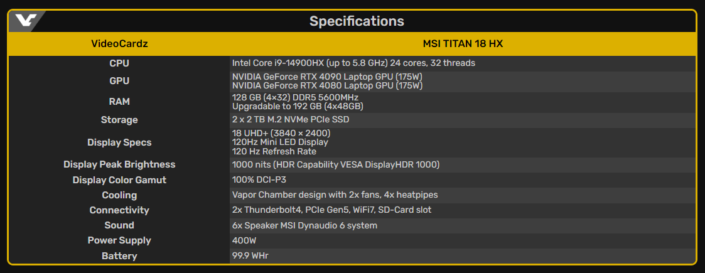The height and width of the screenshot is (273, 705).
Task: Select the Specifications title header
Action: (x=357, y=21)
